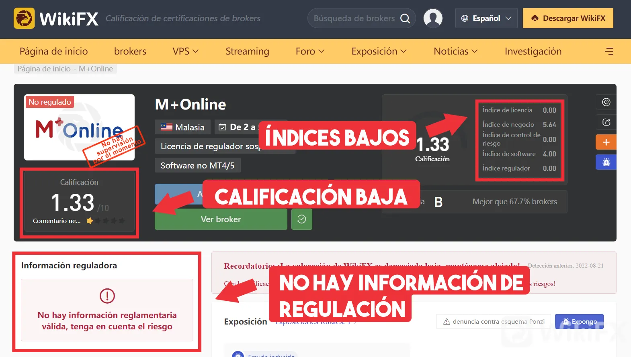Go to Página de inicio tab
This screenshot has width=631, height=357.
[x=53, y=51]
